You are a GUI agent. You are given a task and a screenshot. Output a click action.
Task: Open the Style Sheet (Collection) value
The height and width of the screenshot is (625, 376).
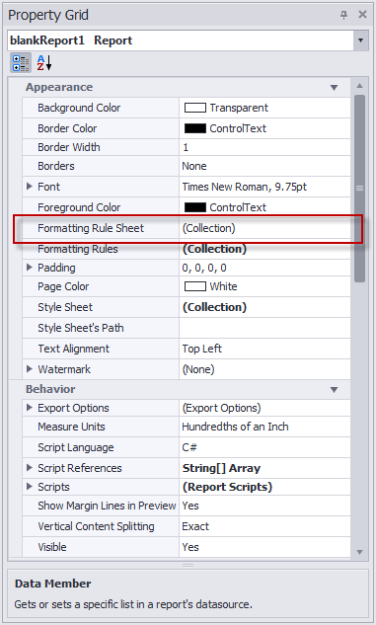point(264,307)
